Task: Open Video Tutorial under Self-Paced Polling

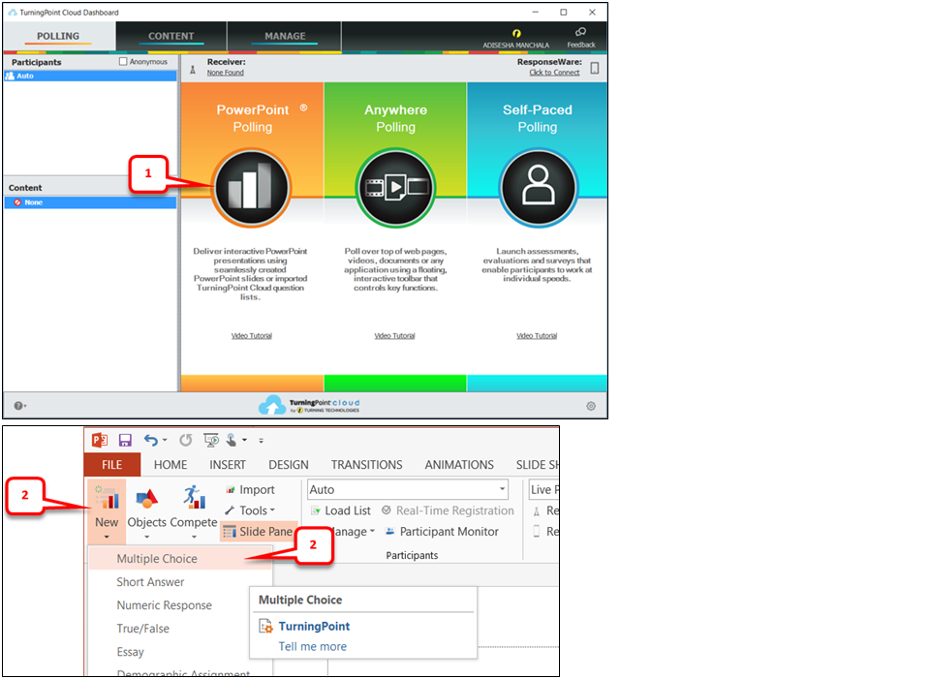Action: click(x=537, y=336)
